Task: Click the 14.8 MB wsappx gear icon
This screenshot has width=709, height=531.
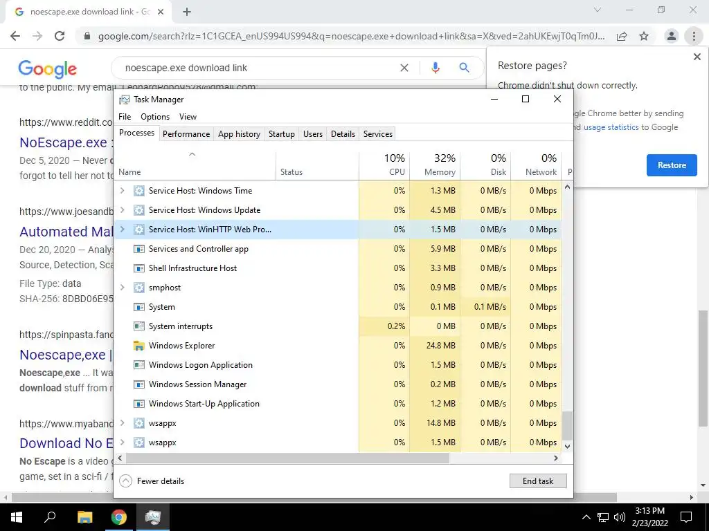Action: (138, 423)
